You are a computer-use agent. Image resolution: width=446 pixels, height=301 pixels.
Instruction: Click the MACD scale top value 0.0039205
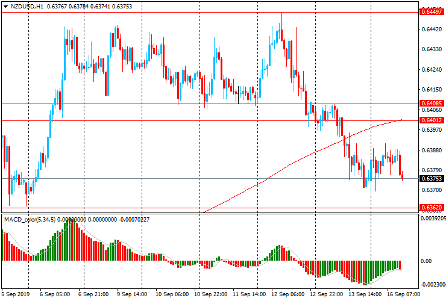point(432,219)
